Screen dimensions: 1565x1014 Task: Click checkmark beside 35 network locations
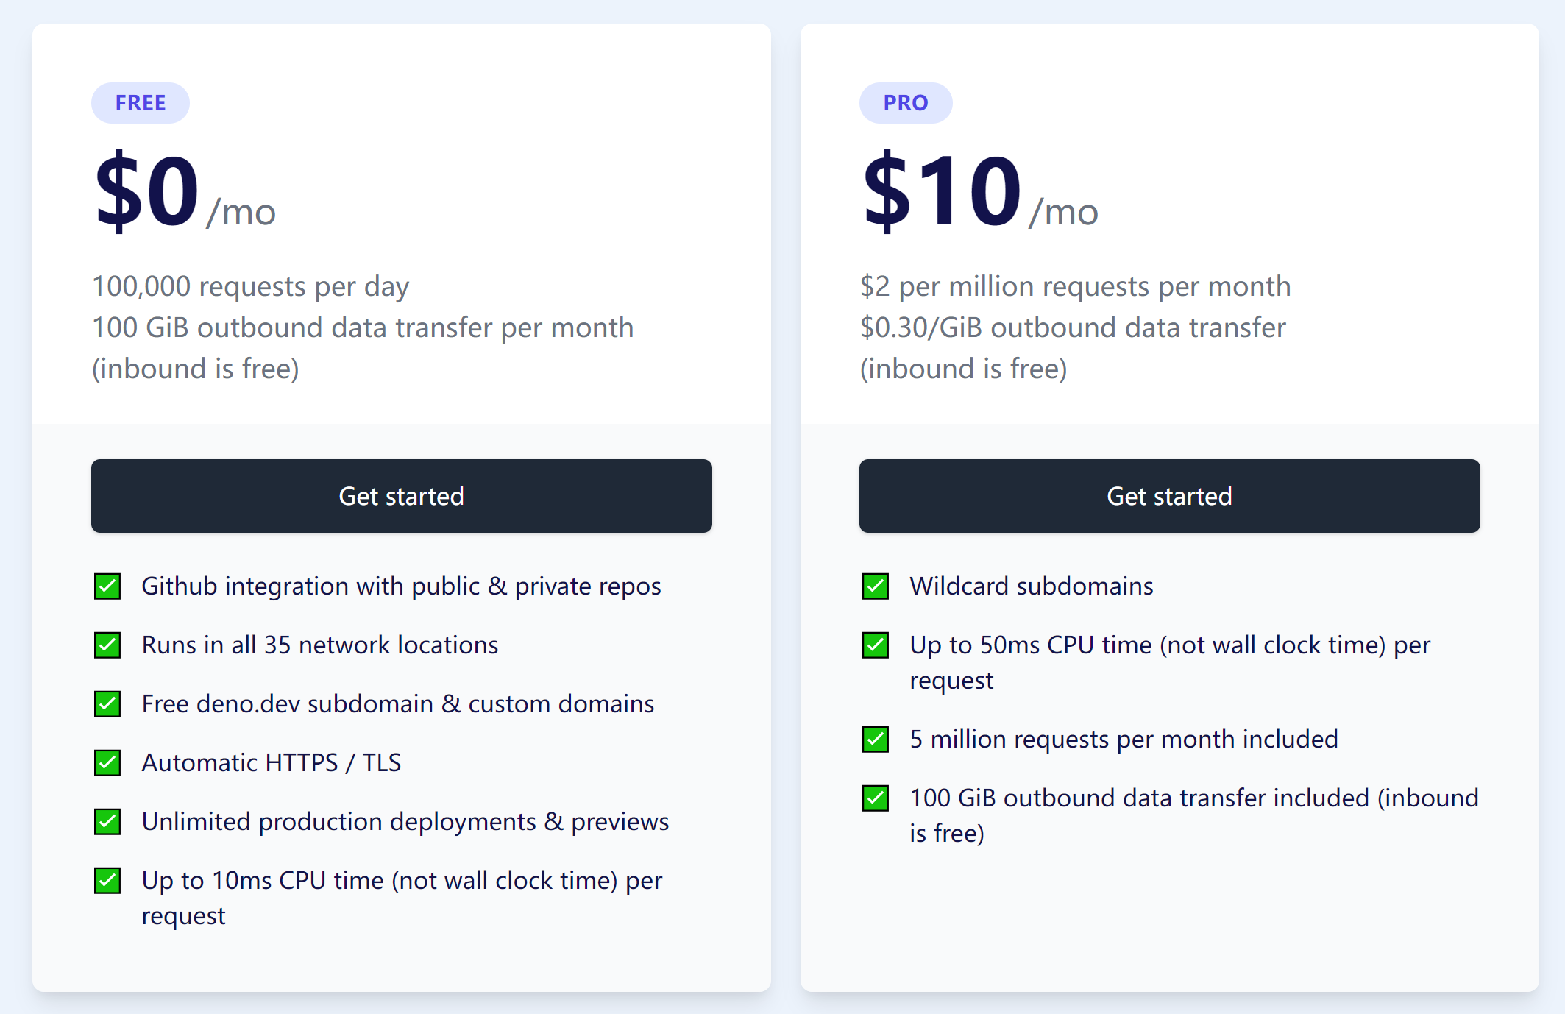[107, 645]
